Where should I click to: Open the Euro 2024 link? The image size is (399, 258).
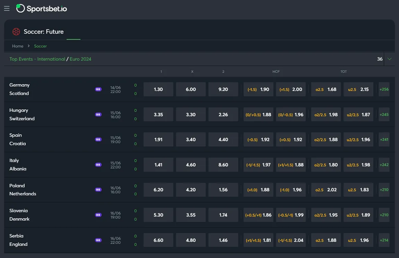pos(80,59)
